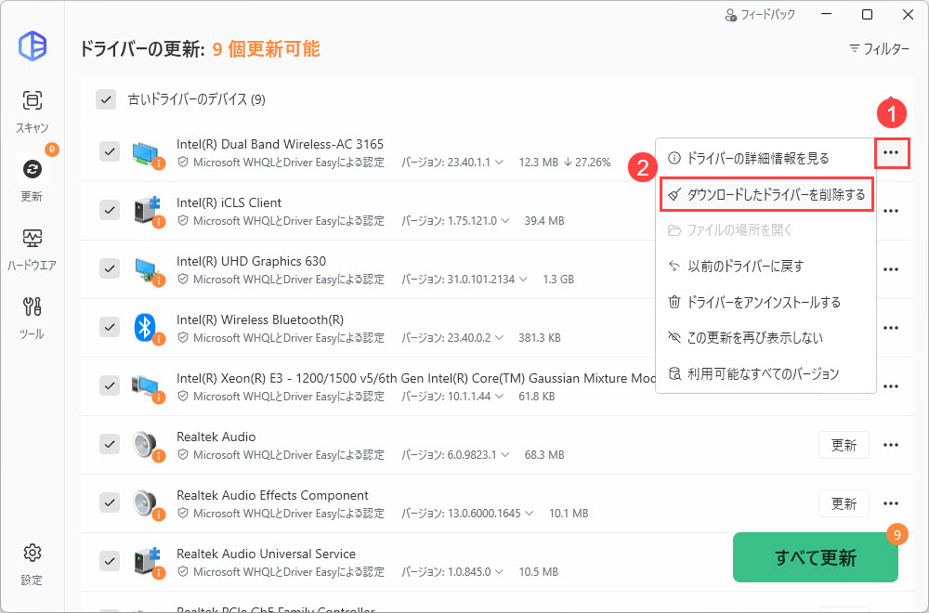The height and width of the screenshot is (613, 929).
Task: Select この更新を再び表示しない menu item
Action: click(765, 337)
